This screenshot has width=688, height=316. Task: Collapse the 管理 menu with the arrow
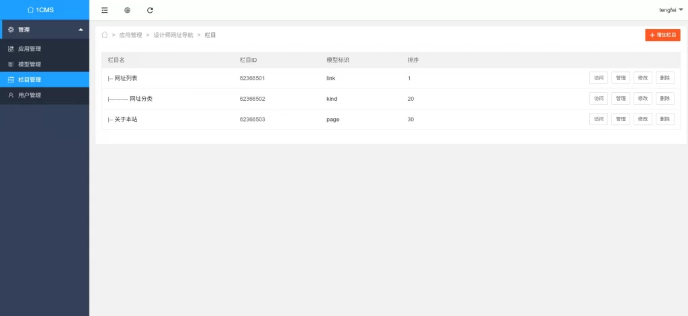click(x=81, y=30)
